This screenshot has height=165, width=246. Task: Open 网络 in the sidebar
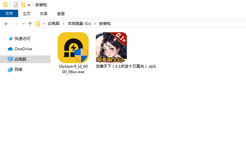18,69
